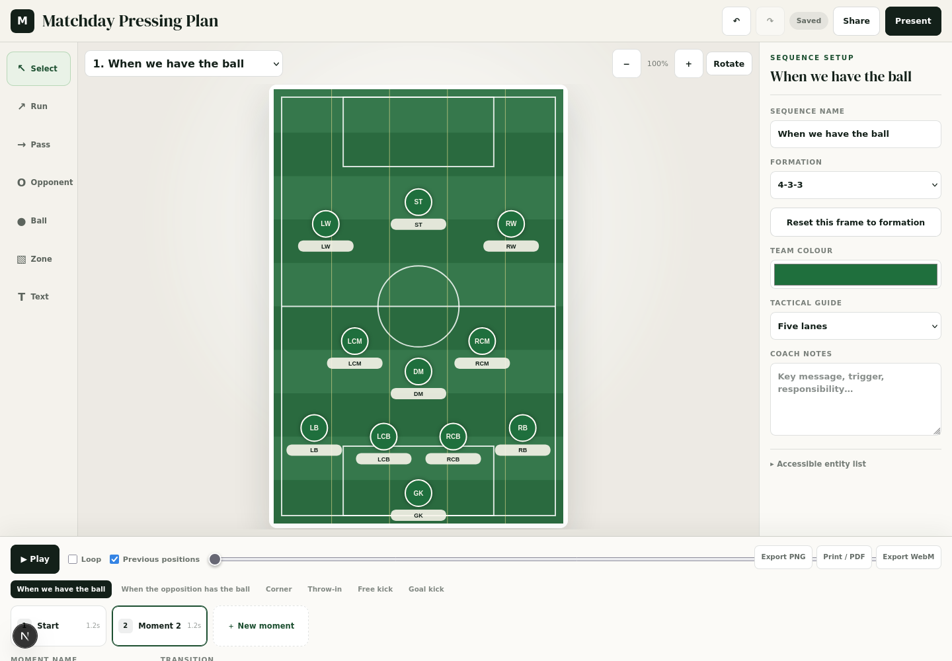Select the DM player token
The image size is (952, 661).
click(x=418, y=371)
